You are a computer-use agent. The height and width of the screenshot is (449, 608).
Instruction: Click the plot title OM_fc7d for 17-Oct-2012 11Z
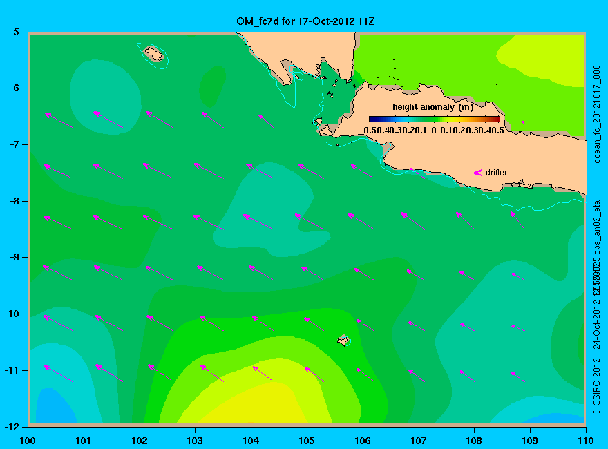point(305,21)
